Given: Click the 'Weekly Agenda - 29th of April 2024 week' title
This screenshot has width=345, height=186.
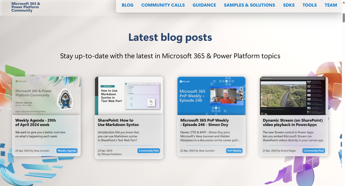Looking at the screenshot, I should click(x=36, y=123).
